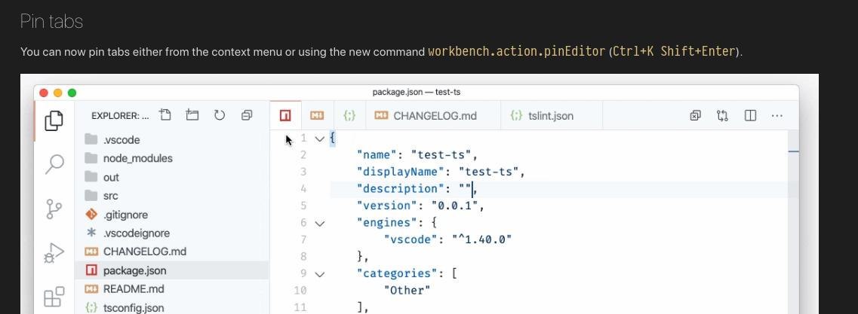Image resolution: width=858 pixels, height=314 pixels.
Task: Expand the node_modules folder
Action: [172, 158]
